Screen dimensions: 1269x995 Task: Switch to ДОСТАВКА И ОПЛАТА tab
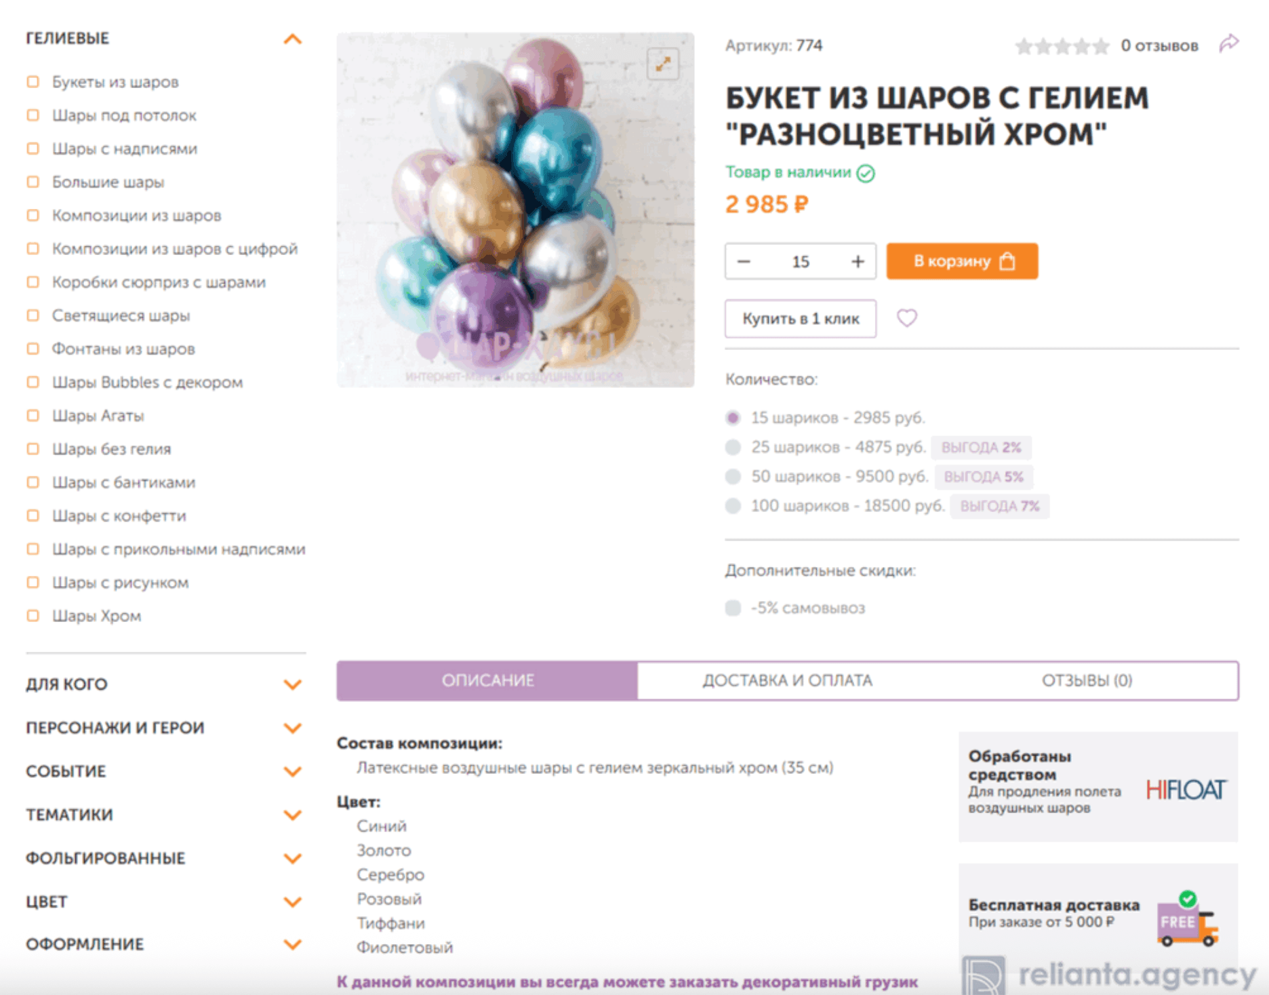click(x=787, y=680)
